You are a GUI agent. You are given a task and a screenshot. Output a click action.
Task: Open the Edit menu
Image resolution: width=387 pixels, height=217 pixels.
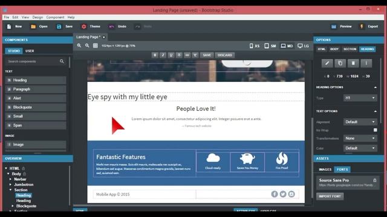[15, 17]
